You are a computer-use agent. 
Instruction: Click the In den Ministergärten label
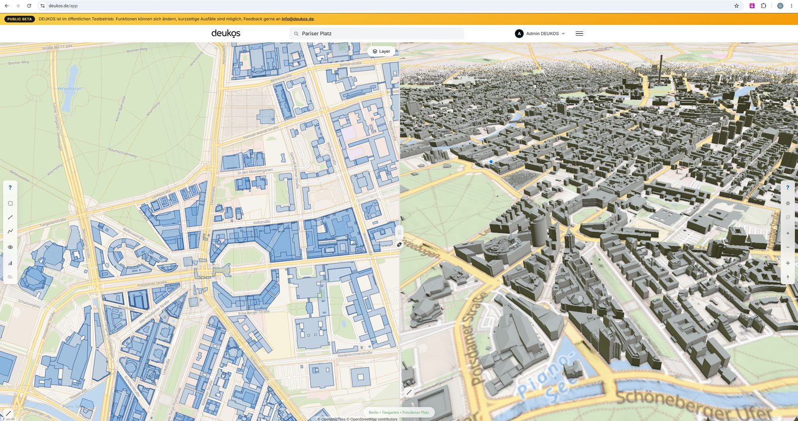[255, 171]
